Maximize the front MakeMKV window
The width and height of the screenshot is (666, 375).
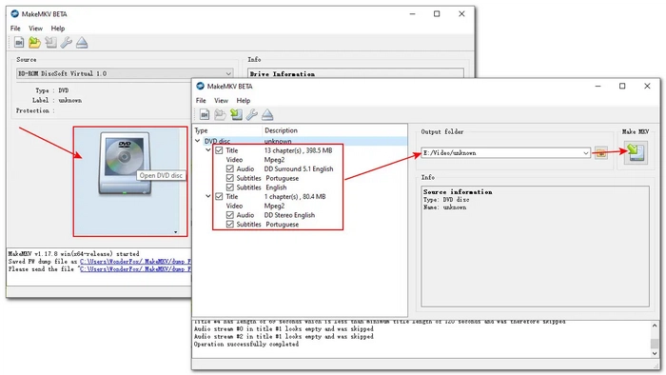pyautogui.click(x=622, y=87)
